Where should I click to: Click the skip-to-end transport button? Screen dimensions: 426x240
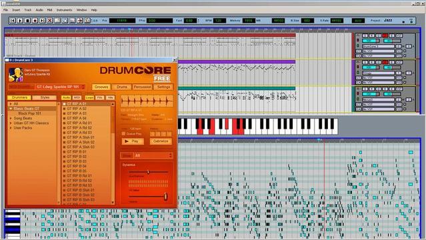tap(42, 21)
